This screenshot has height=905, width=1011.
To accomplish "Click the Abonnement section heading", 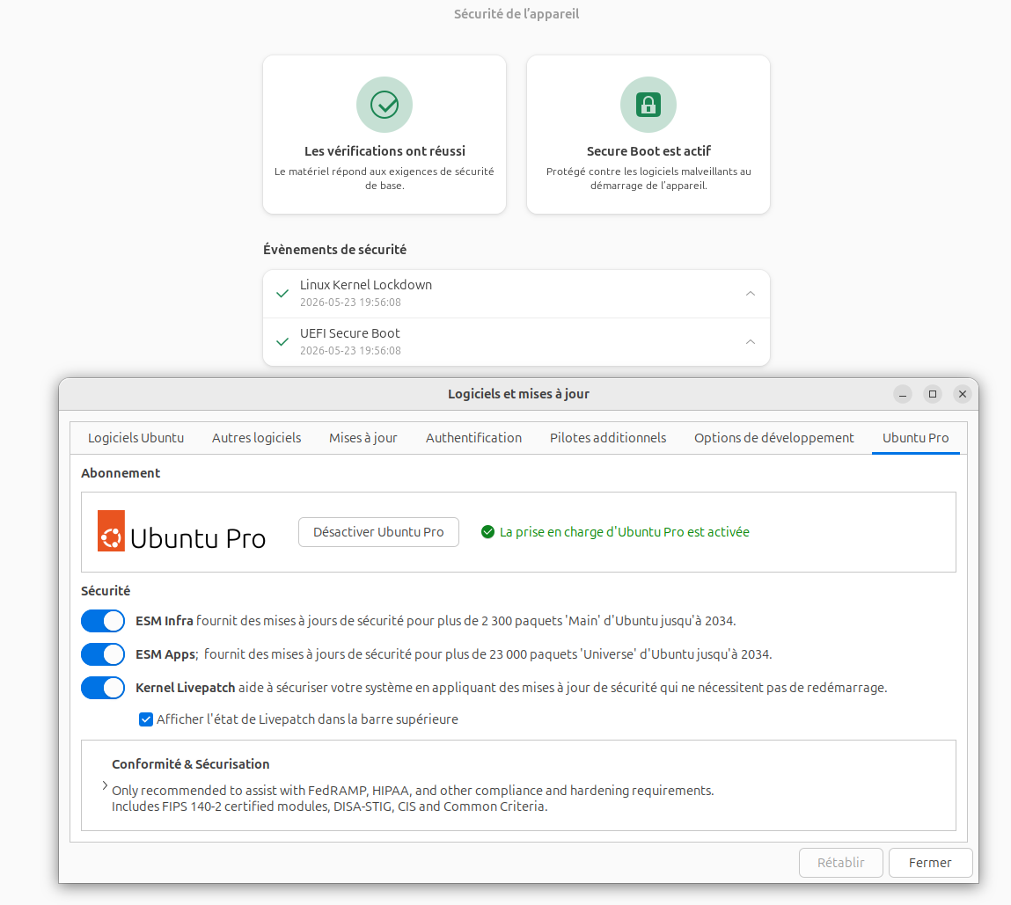I will point(121,473).
